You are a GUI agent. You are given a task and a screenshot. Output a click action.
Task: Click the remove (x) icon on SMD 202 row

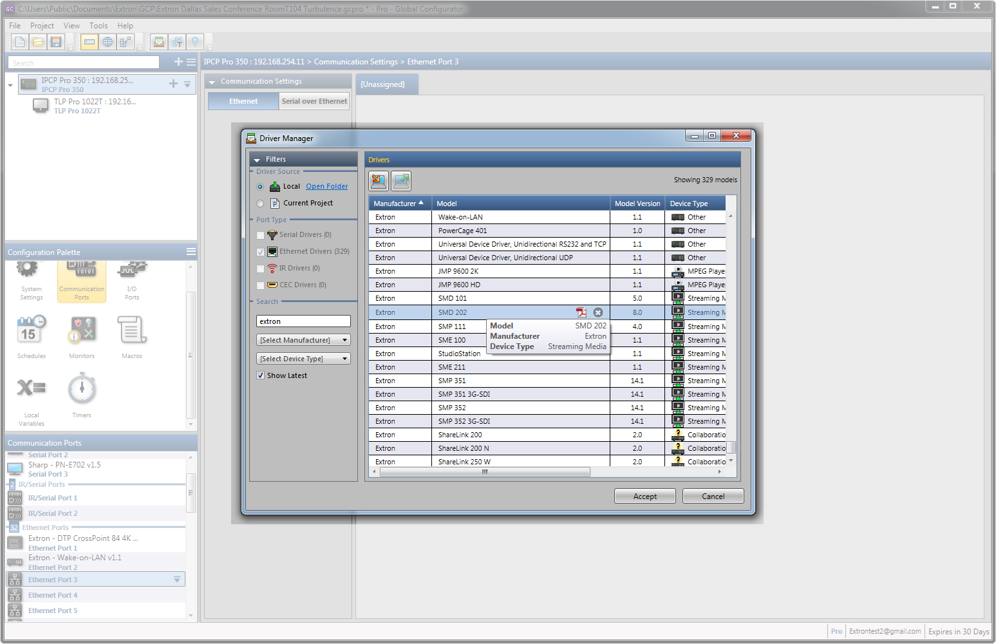click(x=598, y=312)
